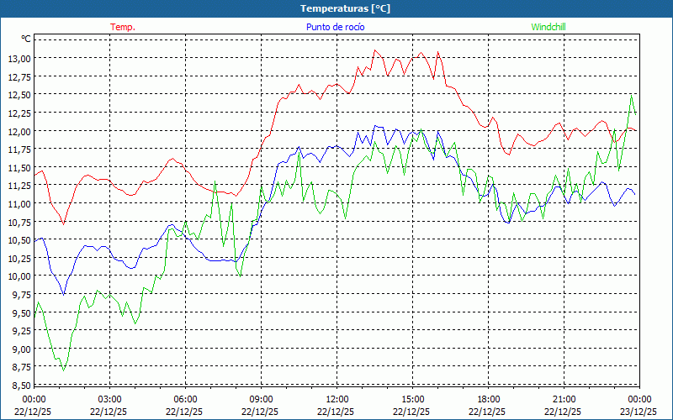Click the 23/12/25 date label
Screen dimensions: 673x420
639,412
